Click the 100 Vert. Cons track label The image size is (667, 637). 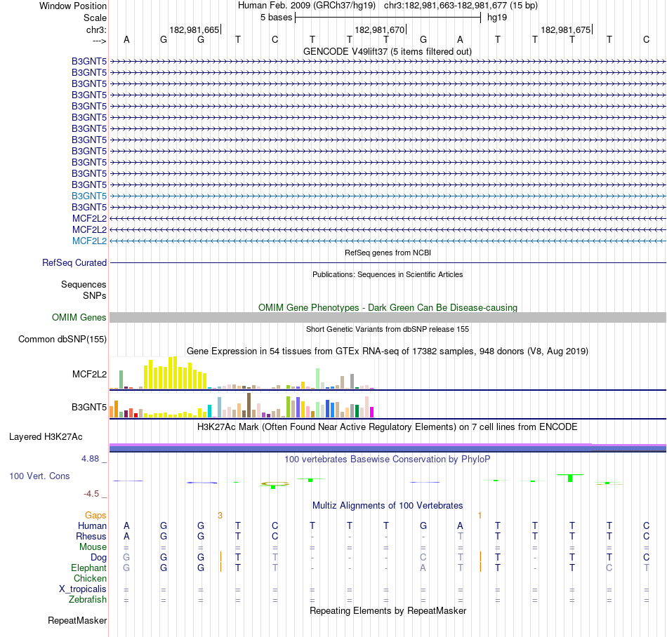coord(39,476)
